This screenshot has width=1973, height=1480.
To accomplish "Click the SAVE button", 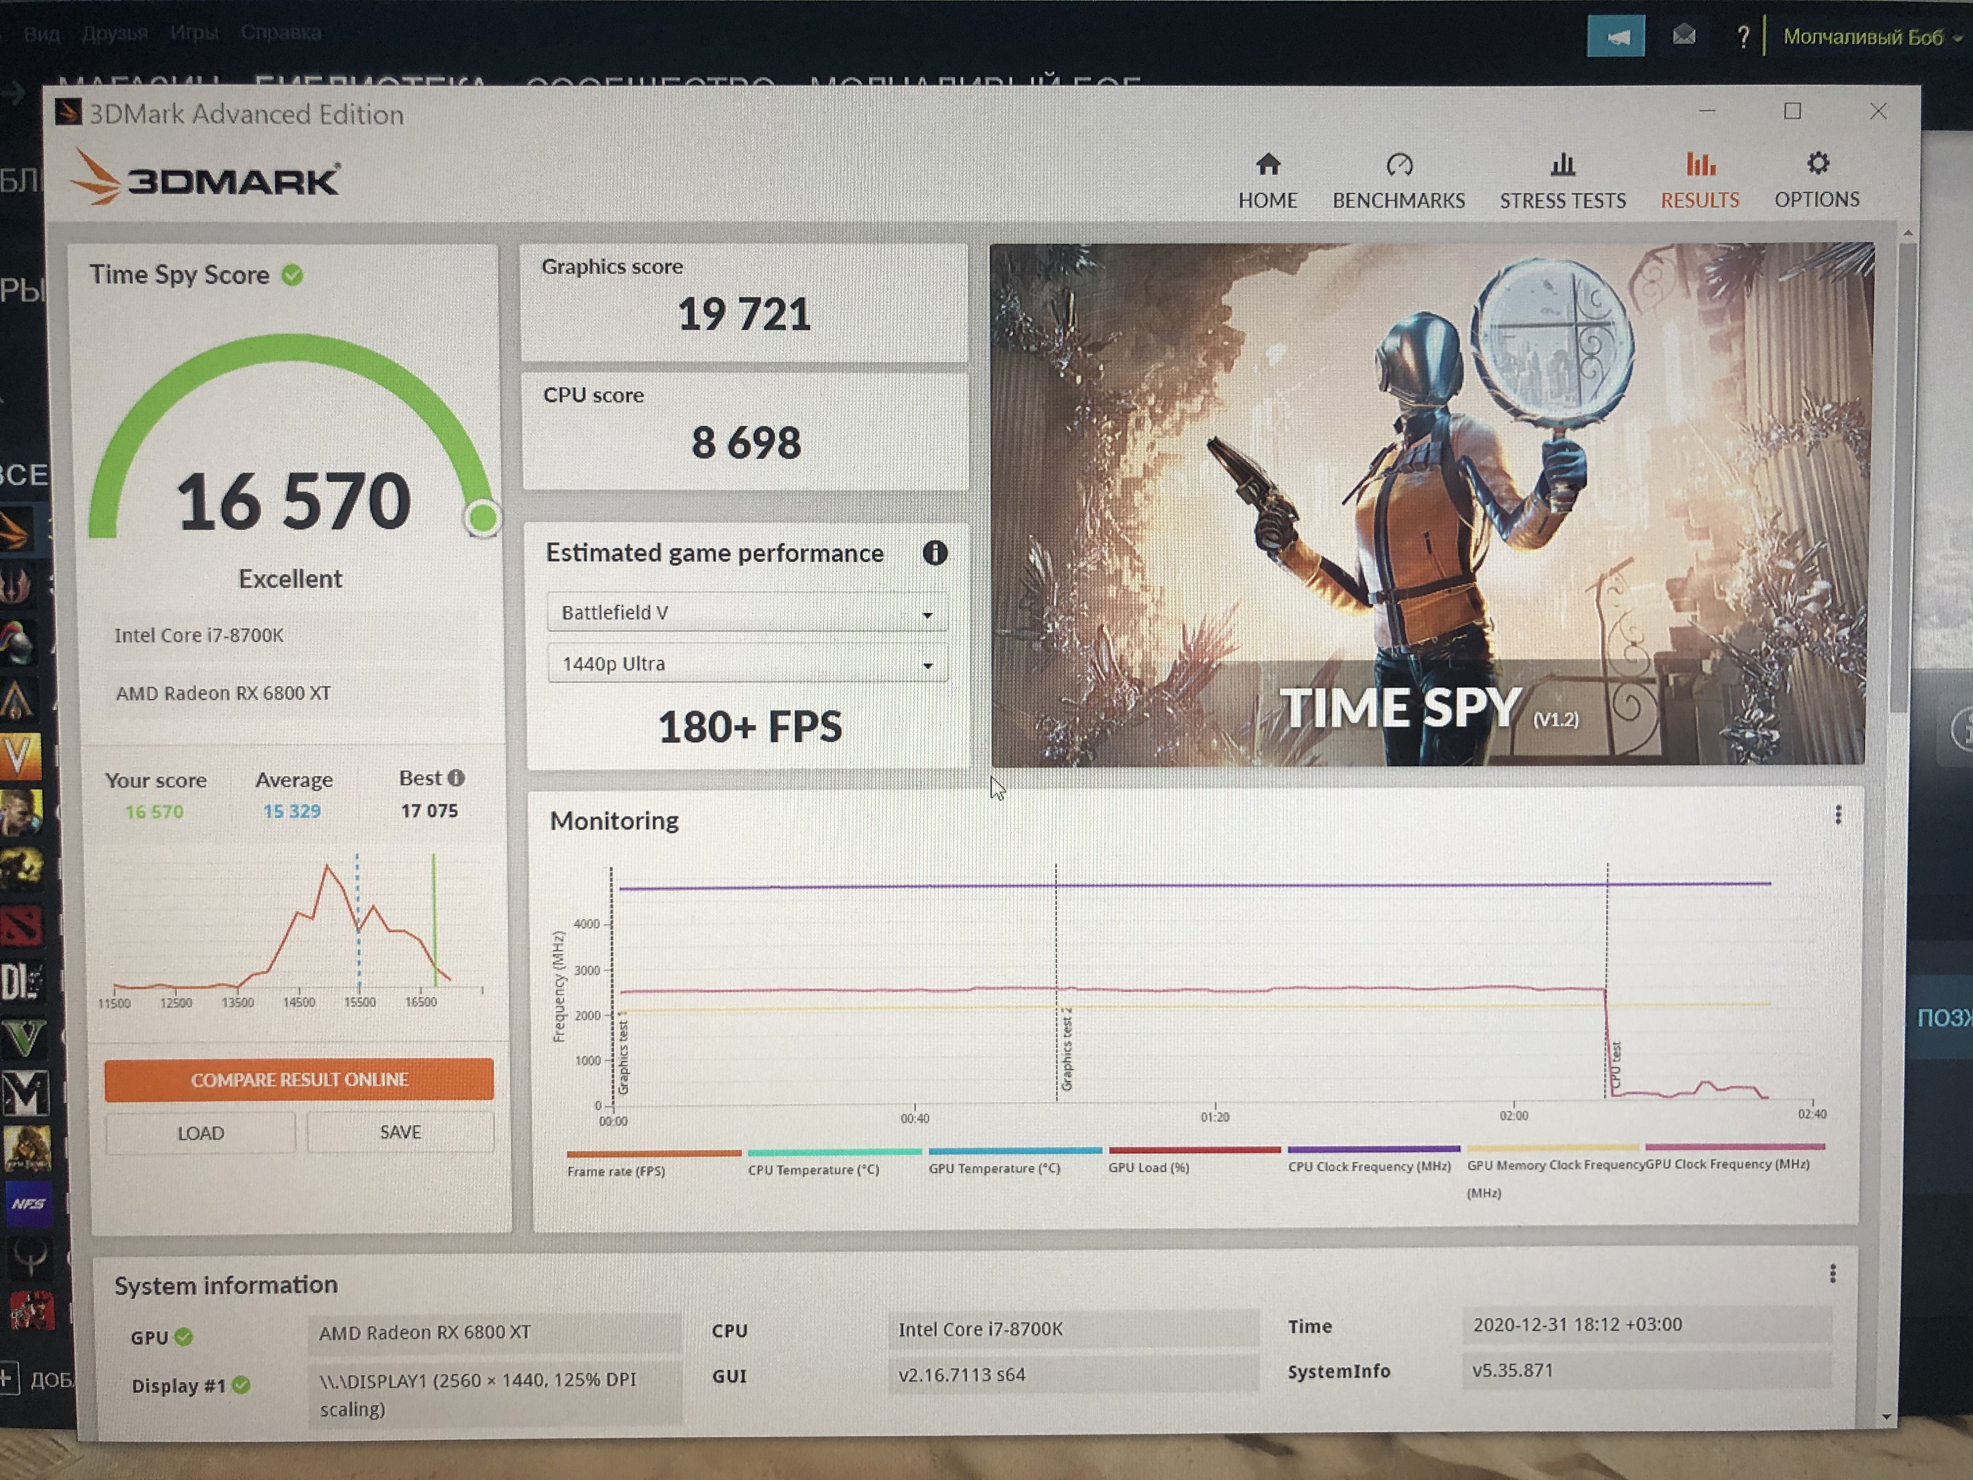I will 400,1132.
